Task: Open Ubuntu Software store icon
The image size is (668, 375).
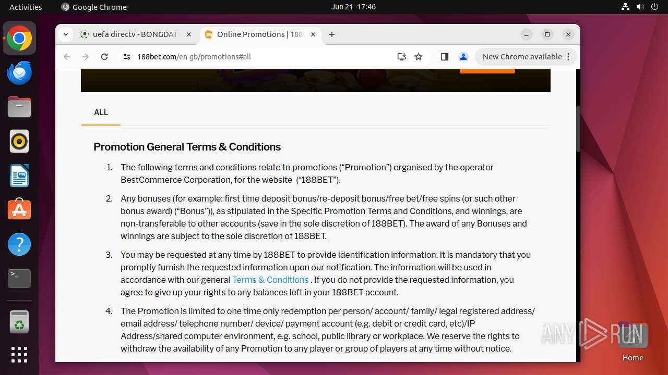Action: (19, 210)
